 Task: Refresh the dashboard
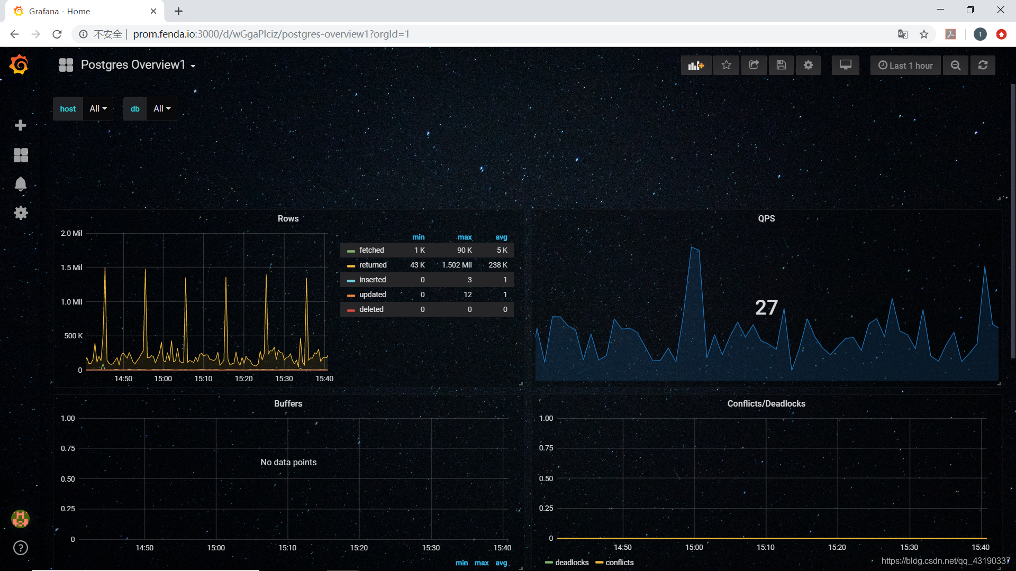(983, 65)
